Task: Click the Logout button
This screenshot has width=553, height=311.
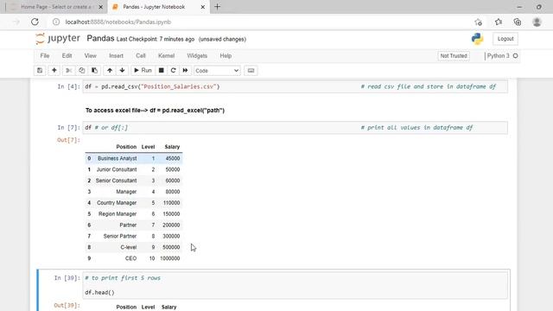Action: point(505,39)
